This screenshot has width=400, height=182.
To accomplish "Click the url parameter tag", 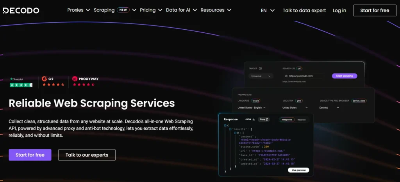I will click(300, 69).
